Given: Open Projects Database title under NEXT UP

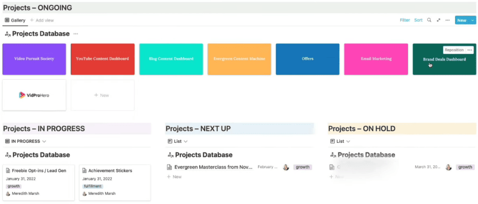Looking at the screenshot, I should 204,155.
